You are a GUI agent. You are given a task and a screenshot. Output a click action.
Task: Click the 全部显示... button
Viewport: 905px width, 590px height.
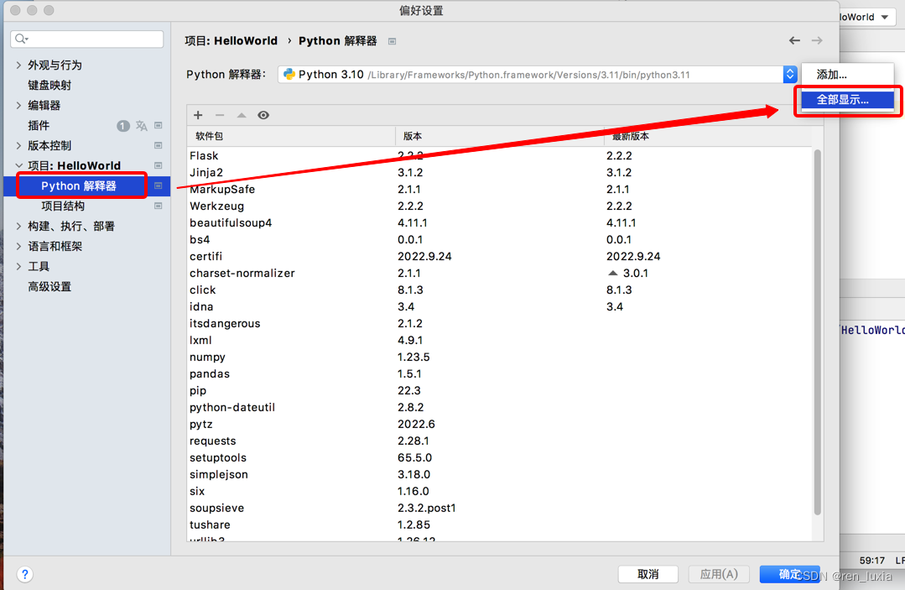point(847,100)
